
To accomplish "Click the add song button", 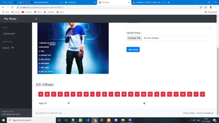I will [133, 49].
